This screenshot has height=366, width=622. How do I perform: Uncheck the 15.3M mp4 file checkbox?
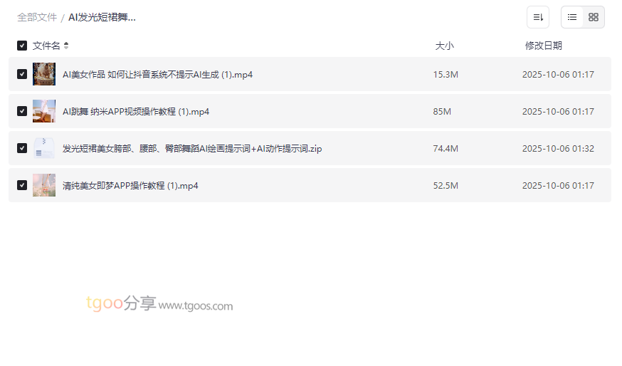click(x=22, y=74)
